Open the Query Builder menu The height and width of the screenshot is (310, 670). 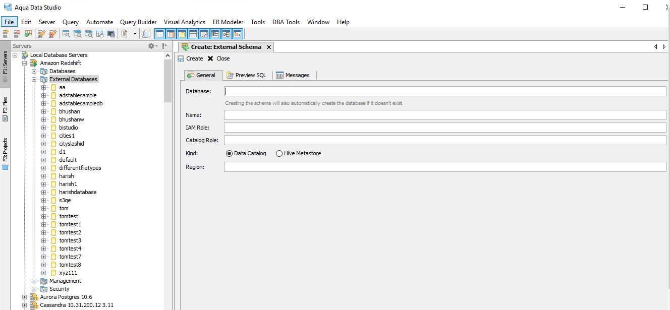tap(138, 22)
